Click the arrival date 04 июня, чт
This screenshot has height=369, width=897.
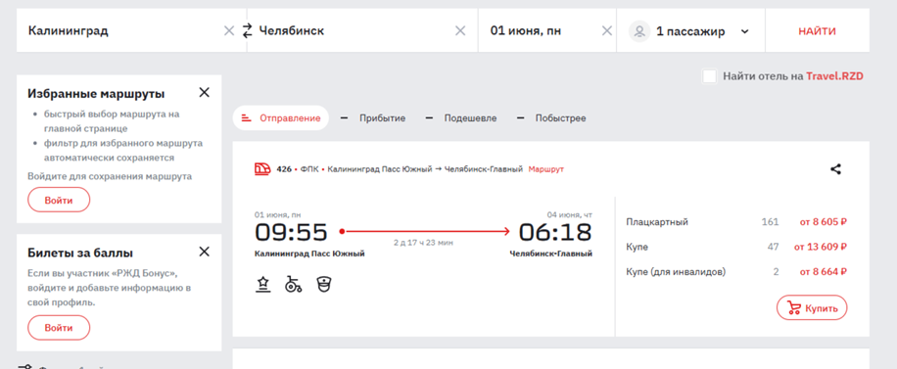point(570,214)
